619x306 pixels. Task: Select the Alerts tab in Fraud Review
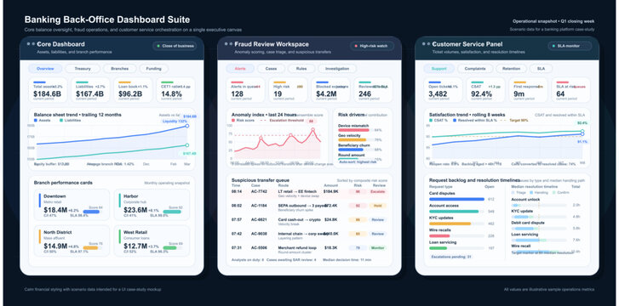(240, 69)
